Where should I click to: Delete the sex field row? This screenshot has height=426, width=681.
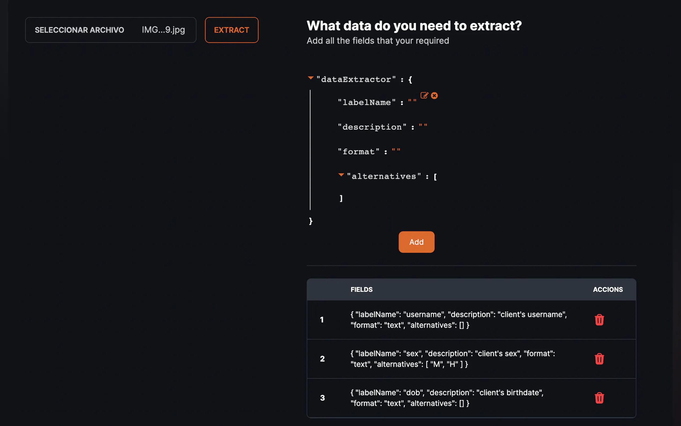pos(599,359)
